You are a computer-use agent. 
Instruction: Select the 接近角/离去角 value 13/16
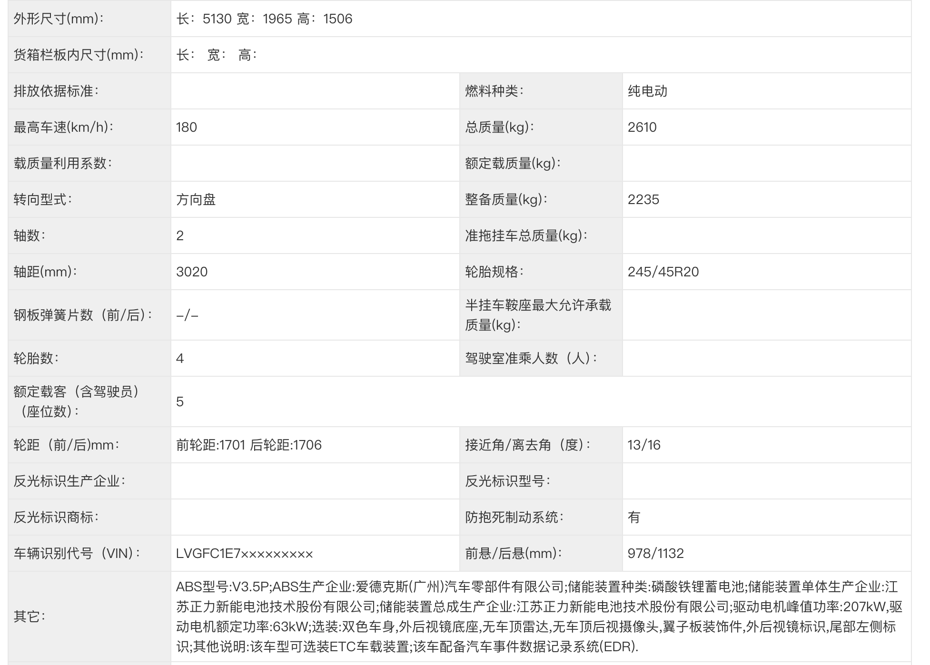pos(644,444)
